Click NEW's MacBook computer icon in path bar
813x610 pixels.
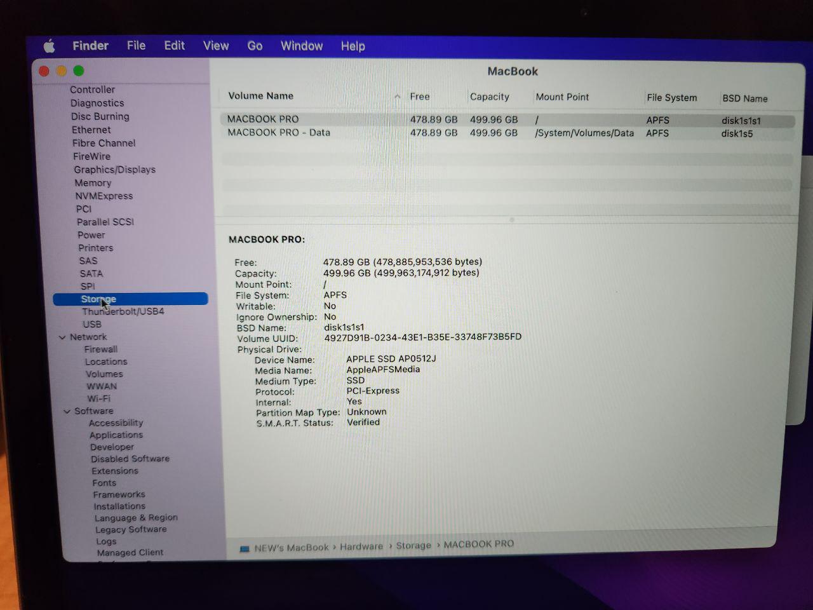pos(244,548)
